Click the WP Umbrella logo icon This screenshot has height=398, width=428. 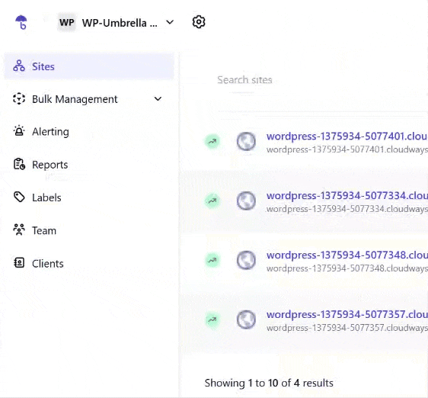pos(21,22)
